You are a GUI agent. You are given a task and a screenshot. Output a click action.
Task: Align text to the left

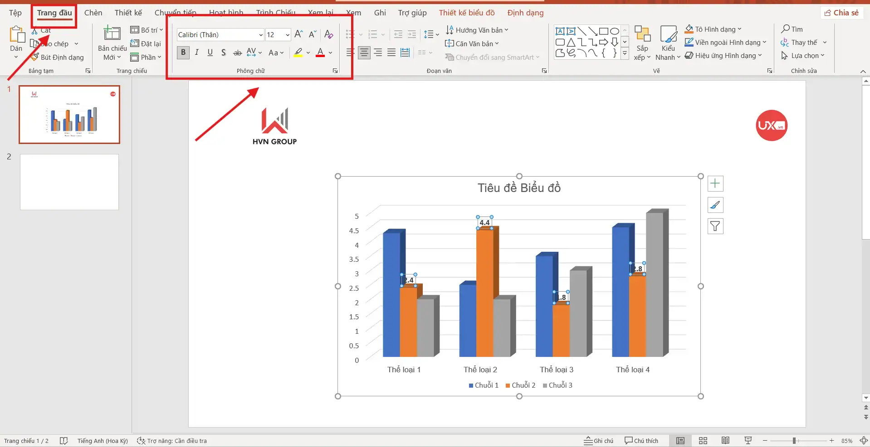tap(350, 53)
